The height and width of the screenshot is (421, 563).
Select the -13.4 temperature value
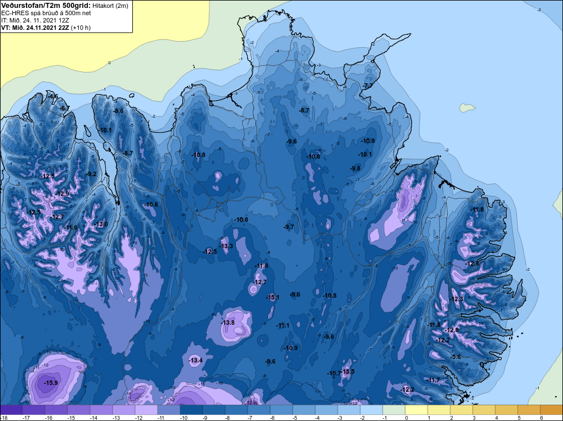tap(196, 360)
